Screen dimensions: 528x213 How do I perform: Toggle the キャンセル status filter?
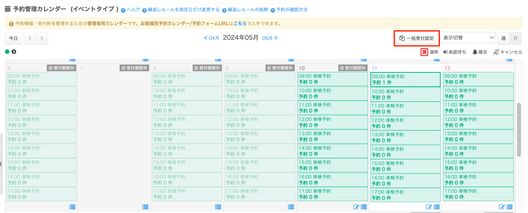click(x=508, y=52)
